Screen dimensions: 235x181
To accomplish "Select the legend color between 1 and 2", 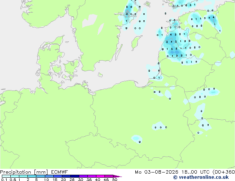I will (x=23, y=176).
